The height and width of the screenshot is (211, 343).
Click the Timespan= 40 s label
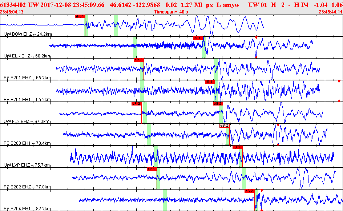click(171, 12)
